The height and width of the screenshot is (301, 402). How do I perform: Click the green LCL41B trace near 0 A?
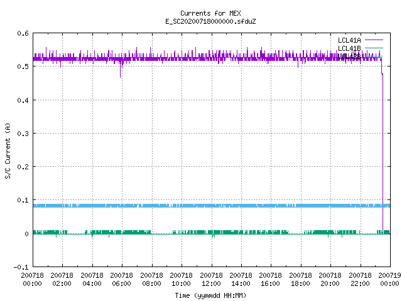tap(212, 232)
